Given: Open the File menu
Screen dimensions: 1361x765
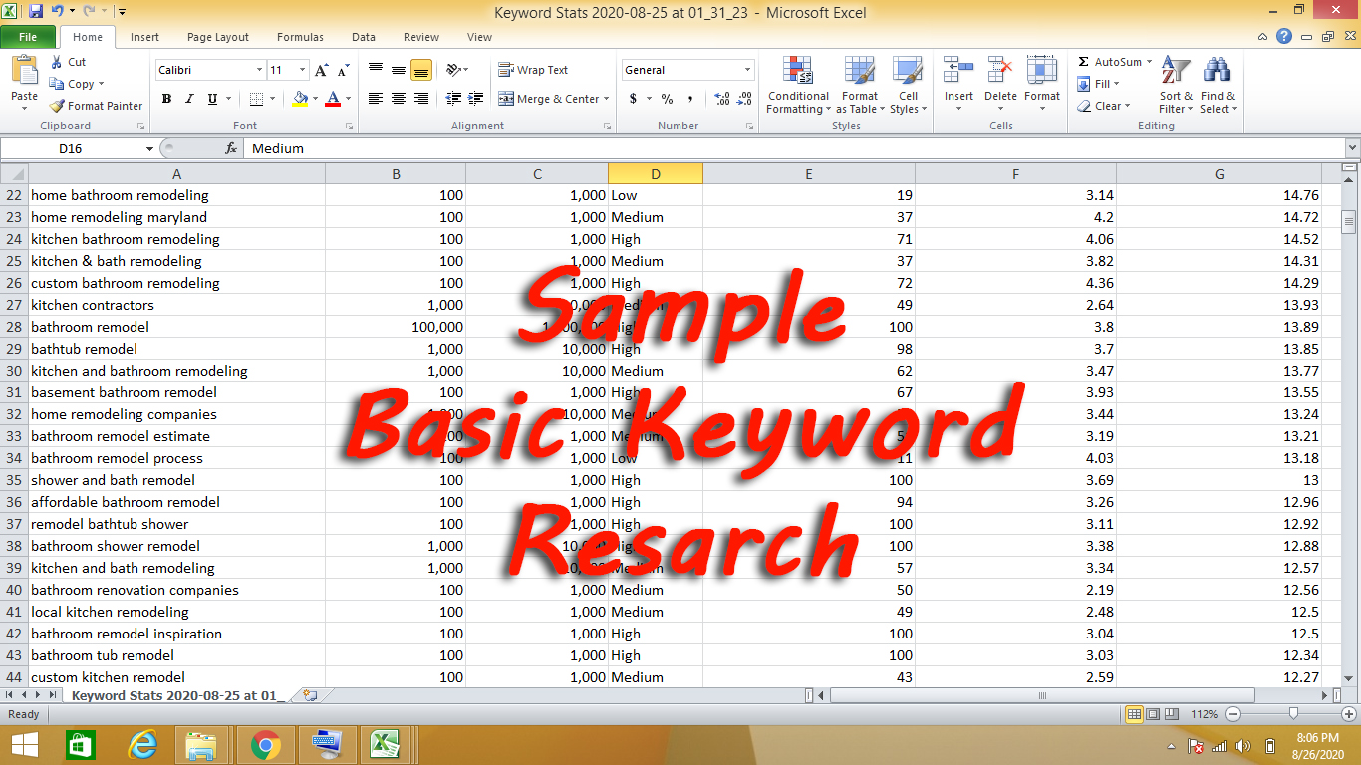Looking at the screenshot, I should coord(28,36).
